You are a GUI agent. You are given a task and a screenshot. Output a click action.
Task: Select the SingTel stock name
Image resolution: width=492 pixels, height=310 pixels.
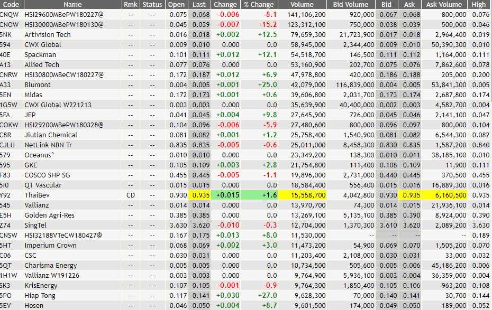tap(35, 225)
